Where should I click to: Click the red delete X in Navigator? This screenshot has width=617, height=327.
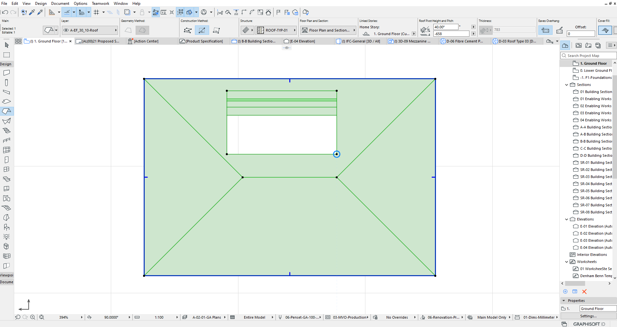click(584, 292)
